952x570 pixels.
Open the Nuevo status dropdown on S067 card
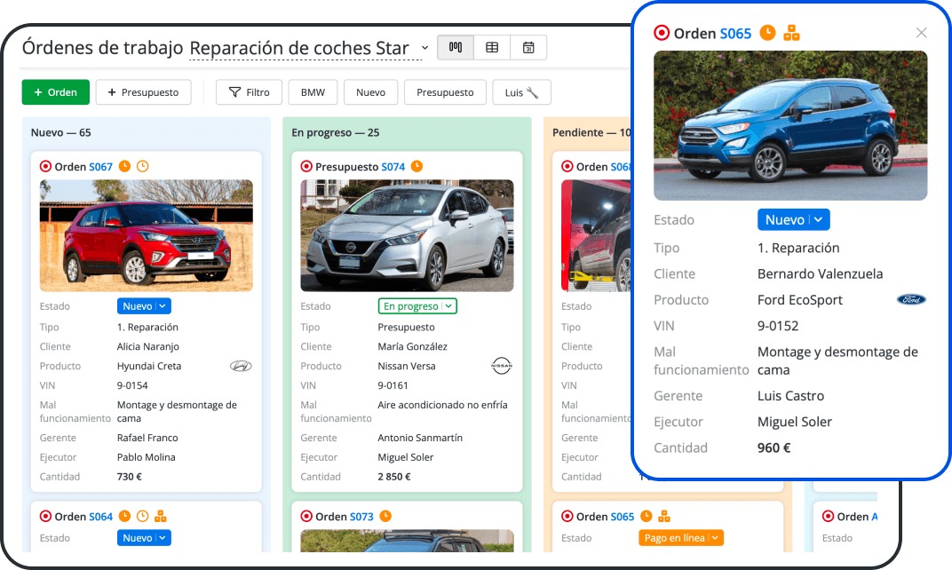(144, 306)
